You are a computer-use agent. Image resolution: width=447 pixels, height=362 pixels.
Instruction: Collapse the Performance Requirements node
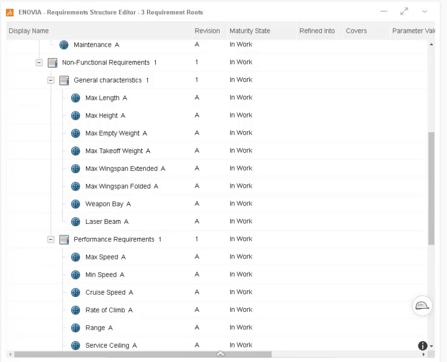click(51, 239)
